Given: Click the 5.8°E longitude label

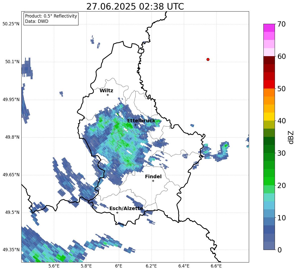Looking at the screenshot, I should tap(86, 266).
